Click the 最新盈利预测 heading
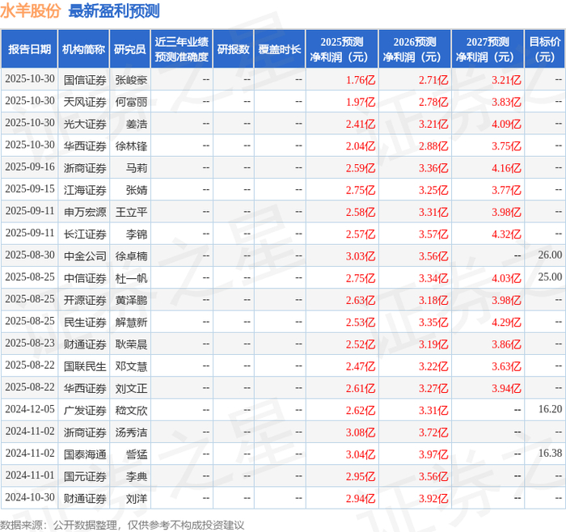 pos(114,11)
